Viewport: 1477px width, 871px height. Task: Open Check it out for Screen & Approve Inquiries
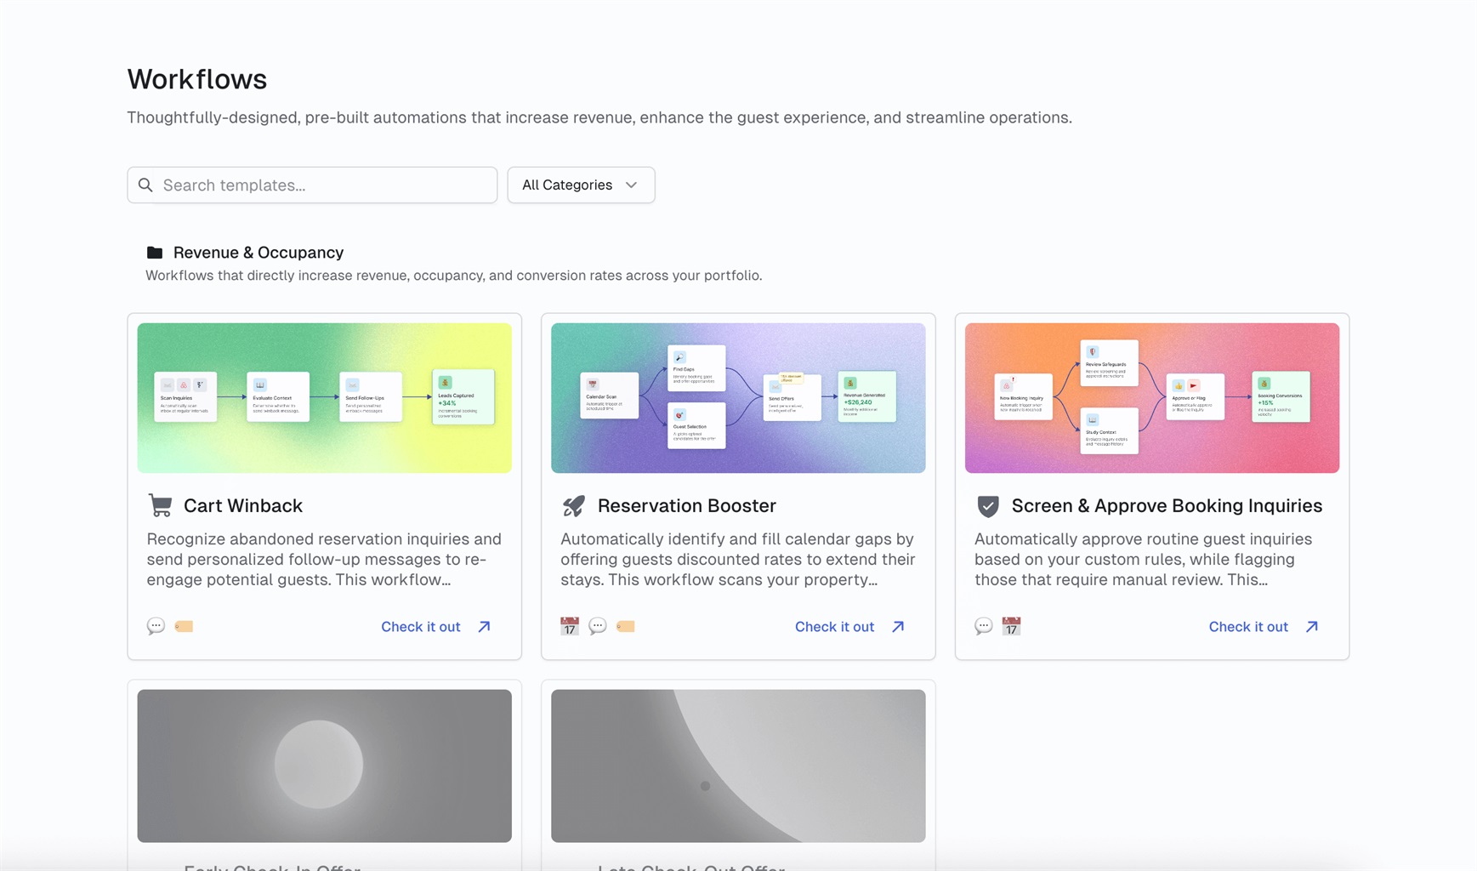pos(1264,627)
